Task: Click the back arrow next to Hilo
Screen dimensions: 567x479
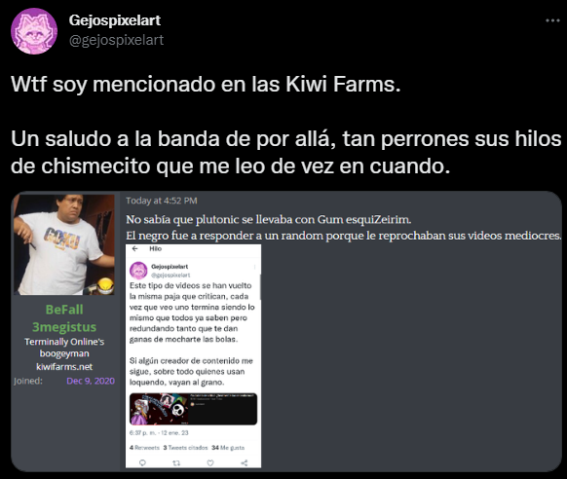Action: tap(134, 248)
